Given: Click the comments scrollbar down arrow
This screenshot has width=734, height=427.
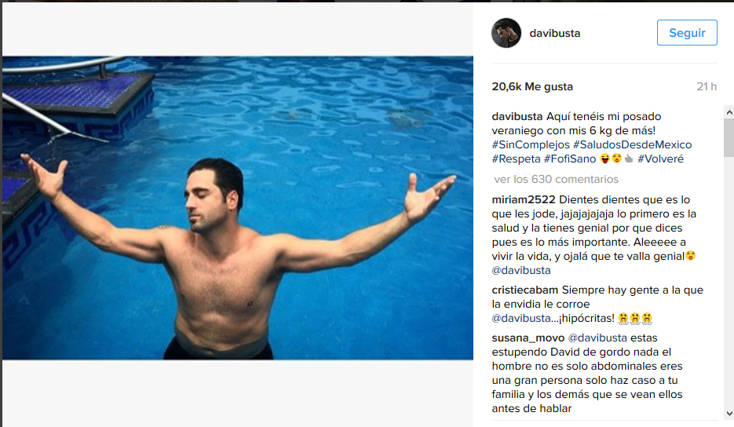Looking at the screenshot, I should click(x=729, y=414).
